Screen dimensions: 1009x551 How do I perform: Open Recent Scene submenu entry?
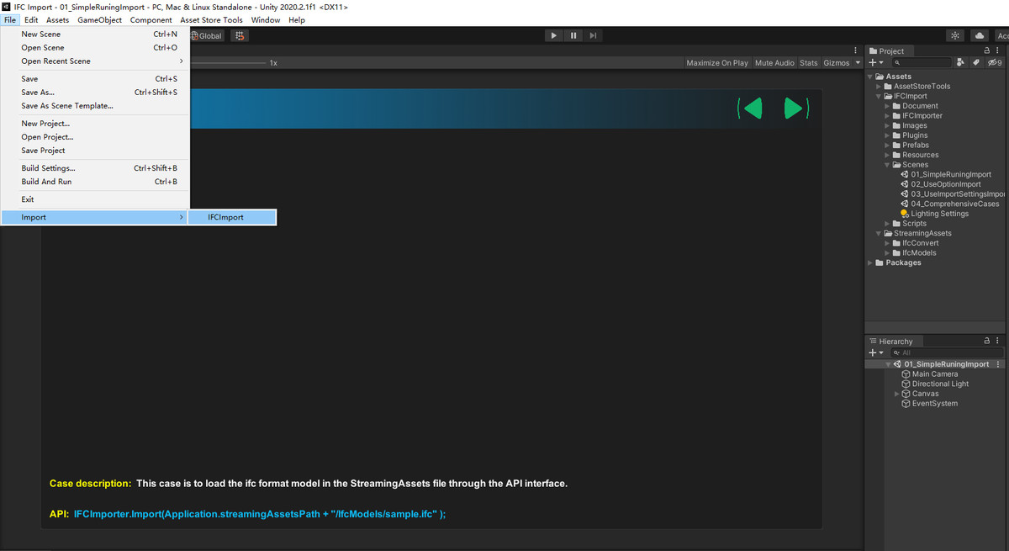coord(95,61)
